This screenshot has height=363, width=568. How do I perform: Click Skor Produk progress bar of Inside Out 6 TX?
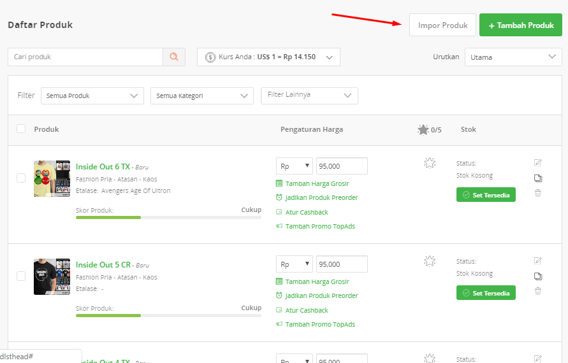168,218
